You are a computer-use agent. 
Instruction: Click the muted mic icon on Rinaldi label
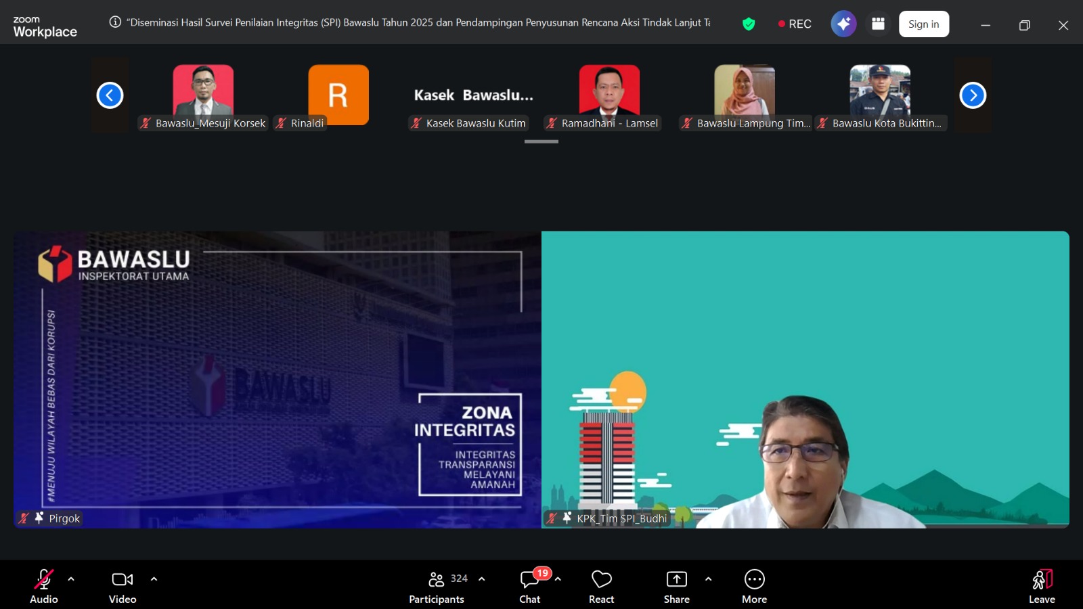click(x=281, y=123)
